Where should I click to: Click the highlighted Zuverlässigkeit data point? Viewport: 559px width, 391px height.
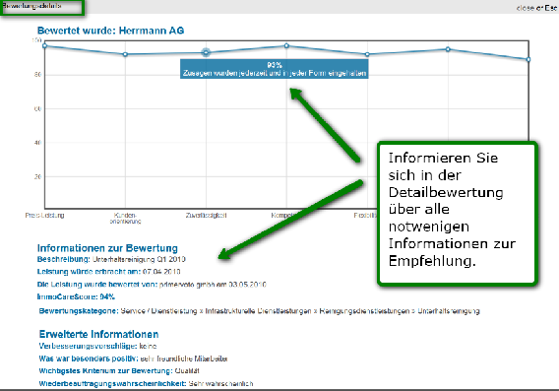click(x=206, y=53)
